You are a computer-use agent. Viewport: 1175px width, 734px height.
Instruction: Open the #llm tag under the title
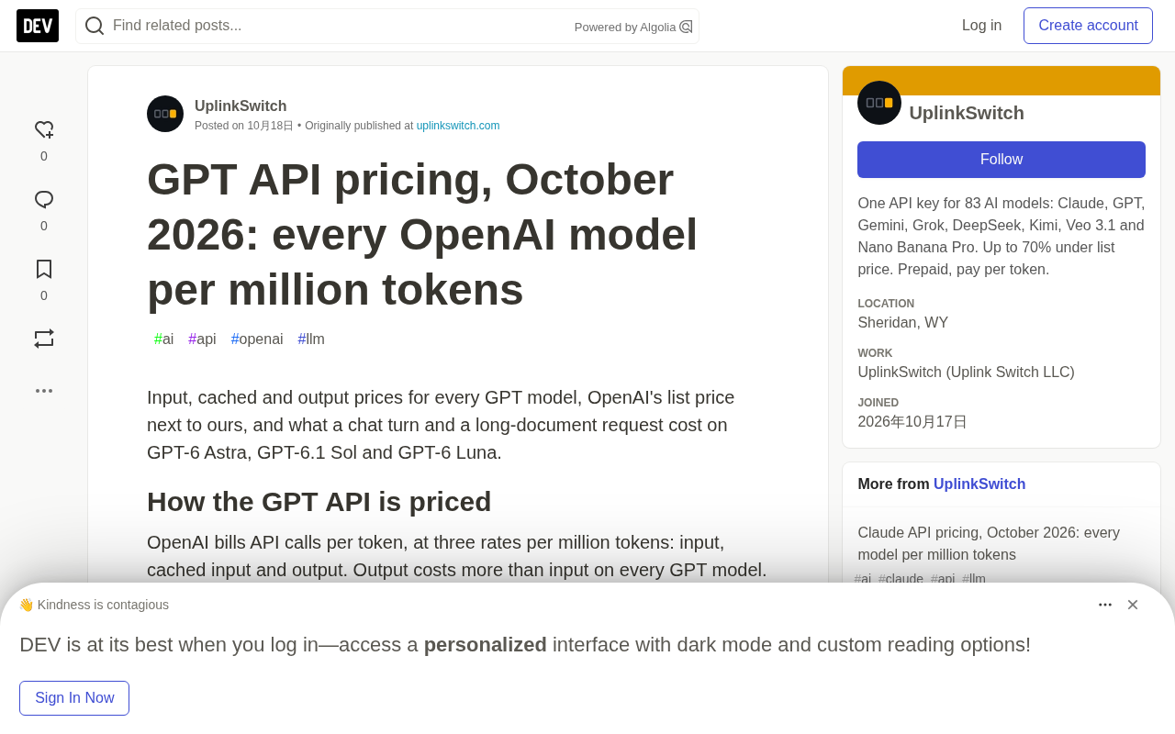click(311, 339)
